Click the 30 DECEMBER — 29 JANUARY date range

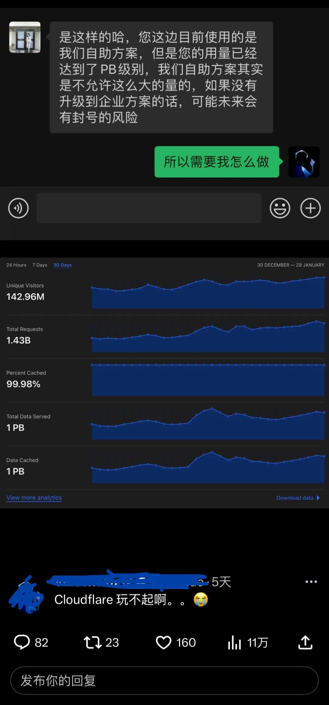click(x=291, y=265)
